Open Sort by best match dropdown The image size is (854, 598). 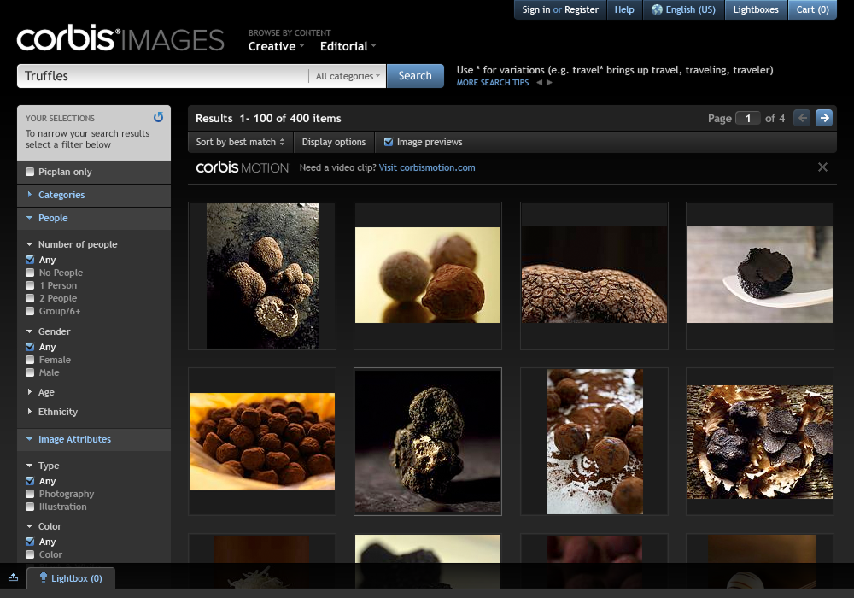click(x=240, y=142)
